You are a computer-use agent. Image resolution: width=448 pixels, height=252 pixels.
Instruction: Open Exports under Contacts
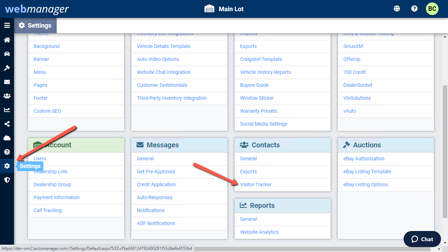pos(248,171)
